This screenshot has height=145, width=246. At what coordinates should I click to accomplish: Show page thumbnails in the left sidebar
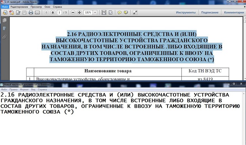coord(5,20)
